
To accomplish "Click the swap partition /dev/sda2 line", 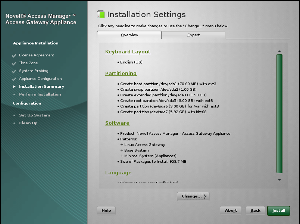I will [158, 89].
